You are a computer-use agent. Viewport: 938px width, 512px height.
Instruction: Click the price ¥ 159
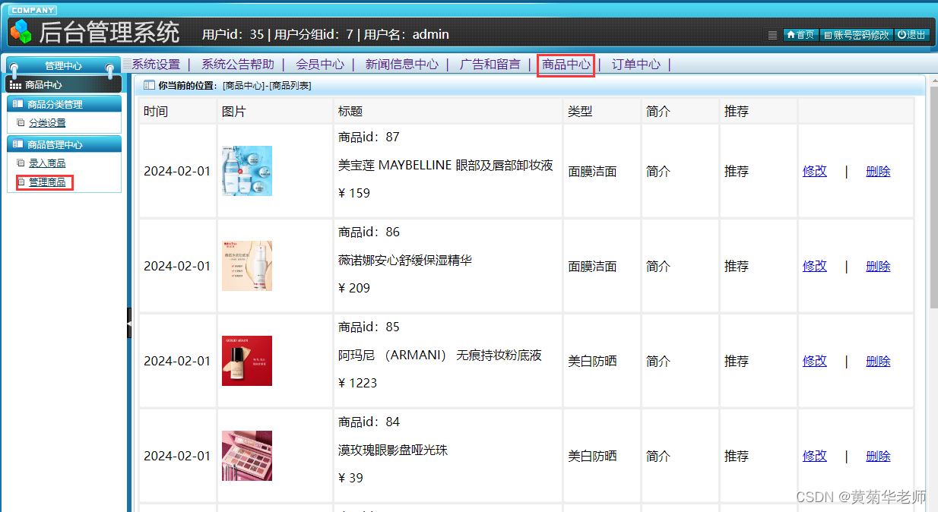click(354, 193)
